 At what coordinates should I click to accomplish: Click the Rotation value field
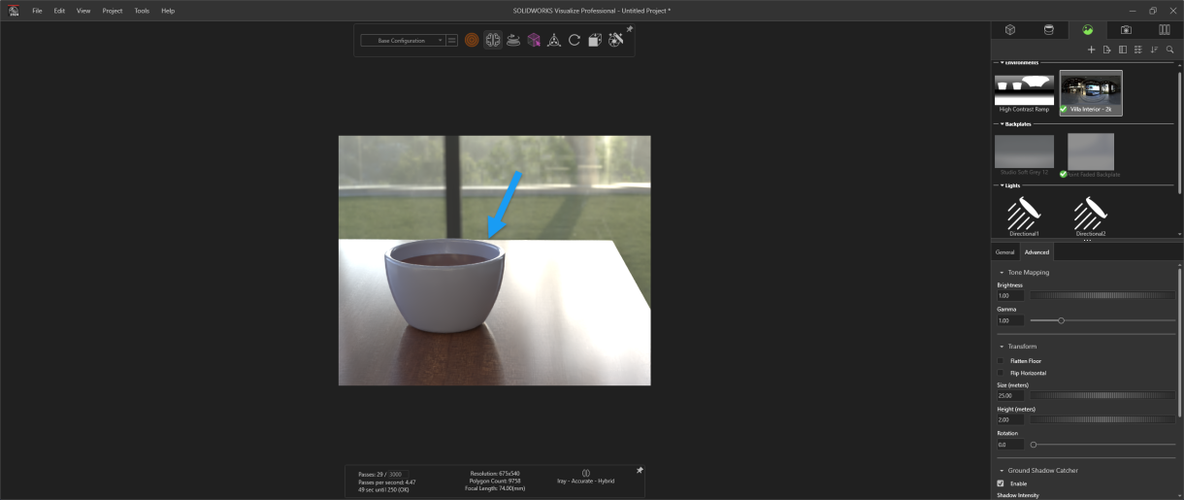[x=1010, y=445]
